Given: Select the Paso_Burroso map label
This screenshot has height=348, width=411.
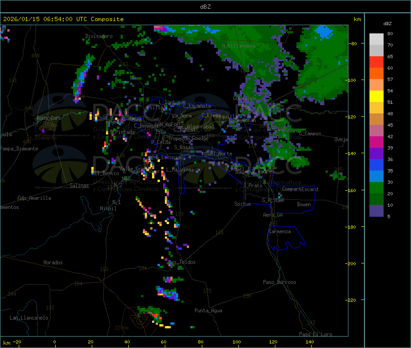Looking at the screenshot, I should [279, 282].
